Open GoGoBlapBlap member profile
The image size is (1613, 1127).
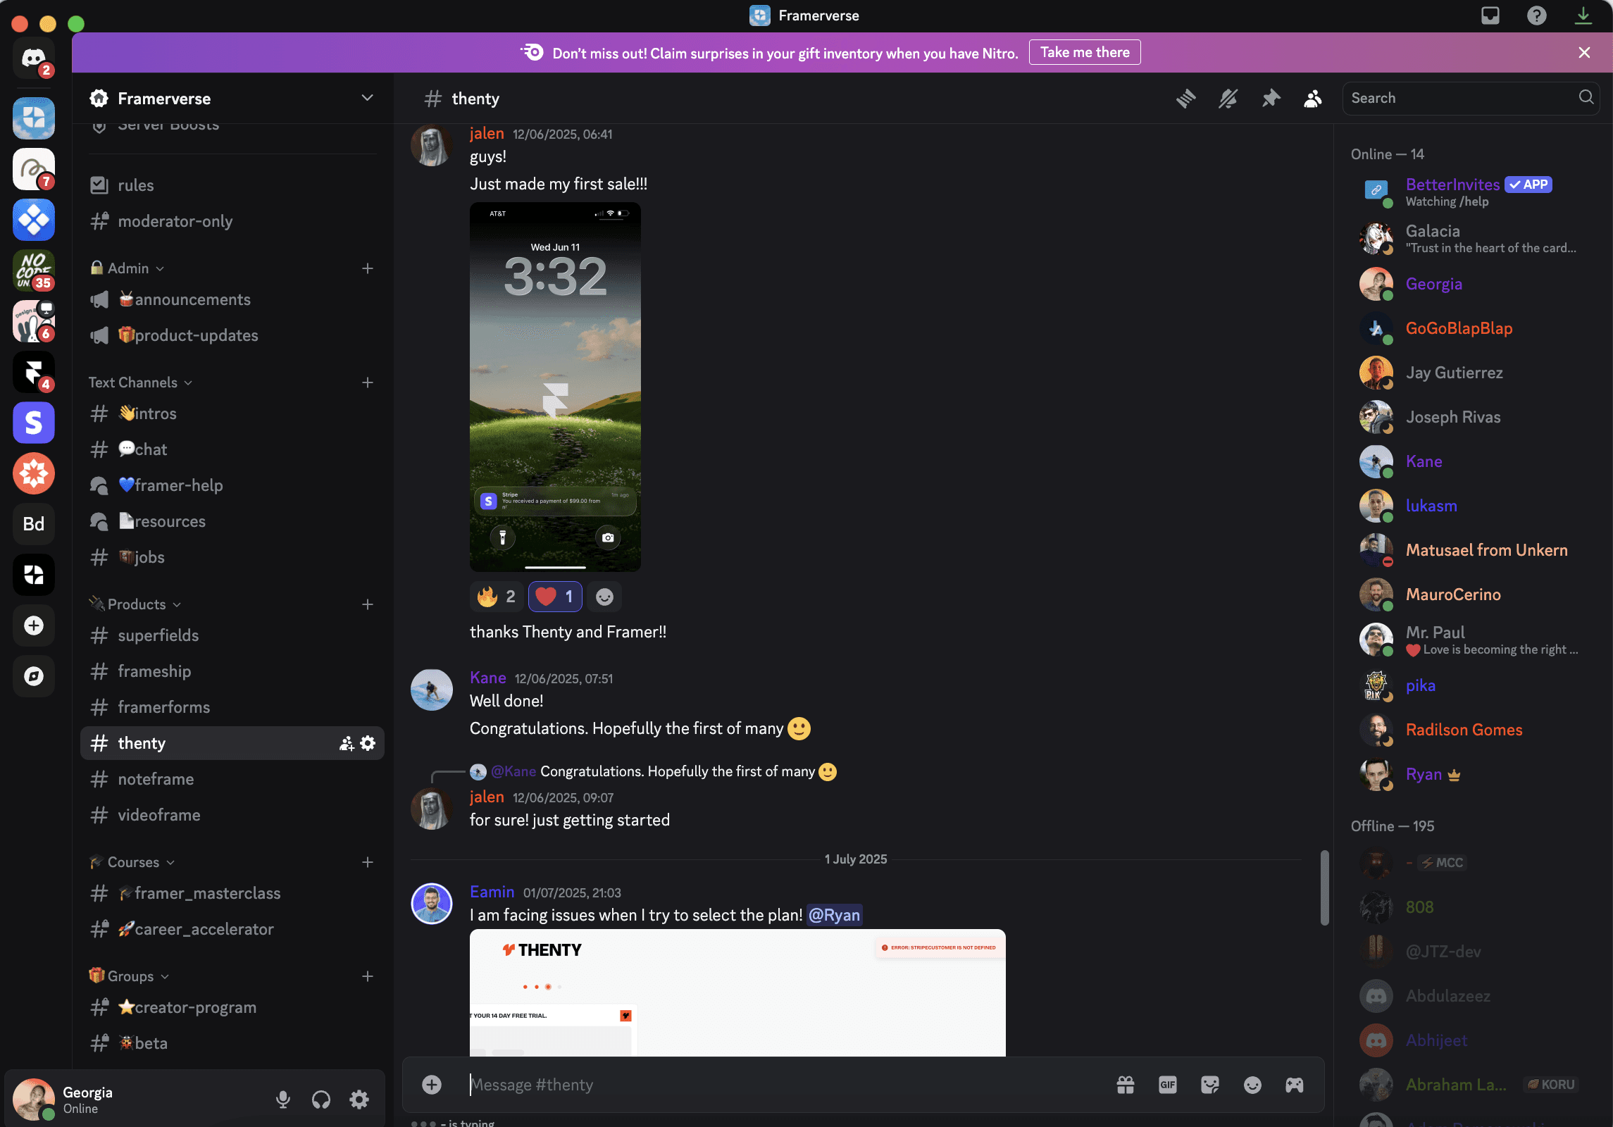[x=1472, y=328]
